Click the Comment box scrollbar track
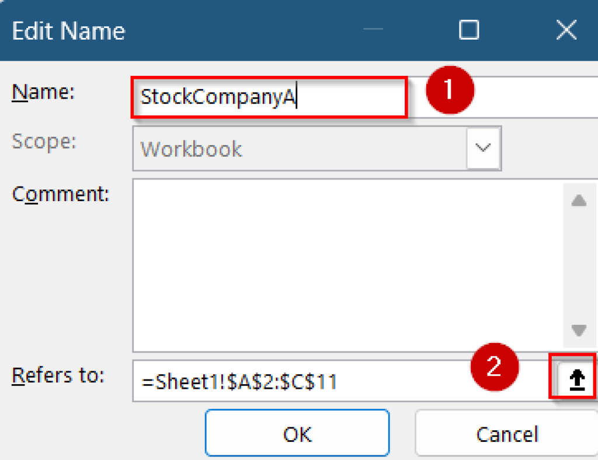Viewport: 598px width, 460px height. point(579,265)
